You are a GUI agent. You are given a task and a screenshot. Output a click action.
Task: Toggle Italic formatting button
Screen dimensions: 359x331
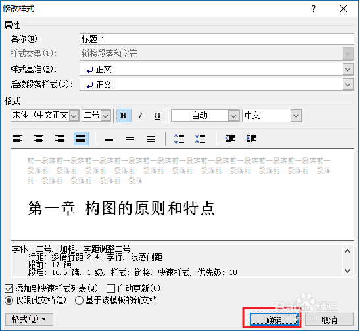[x=140, y=115]
